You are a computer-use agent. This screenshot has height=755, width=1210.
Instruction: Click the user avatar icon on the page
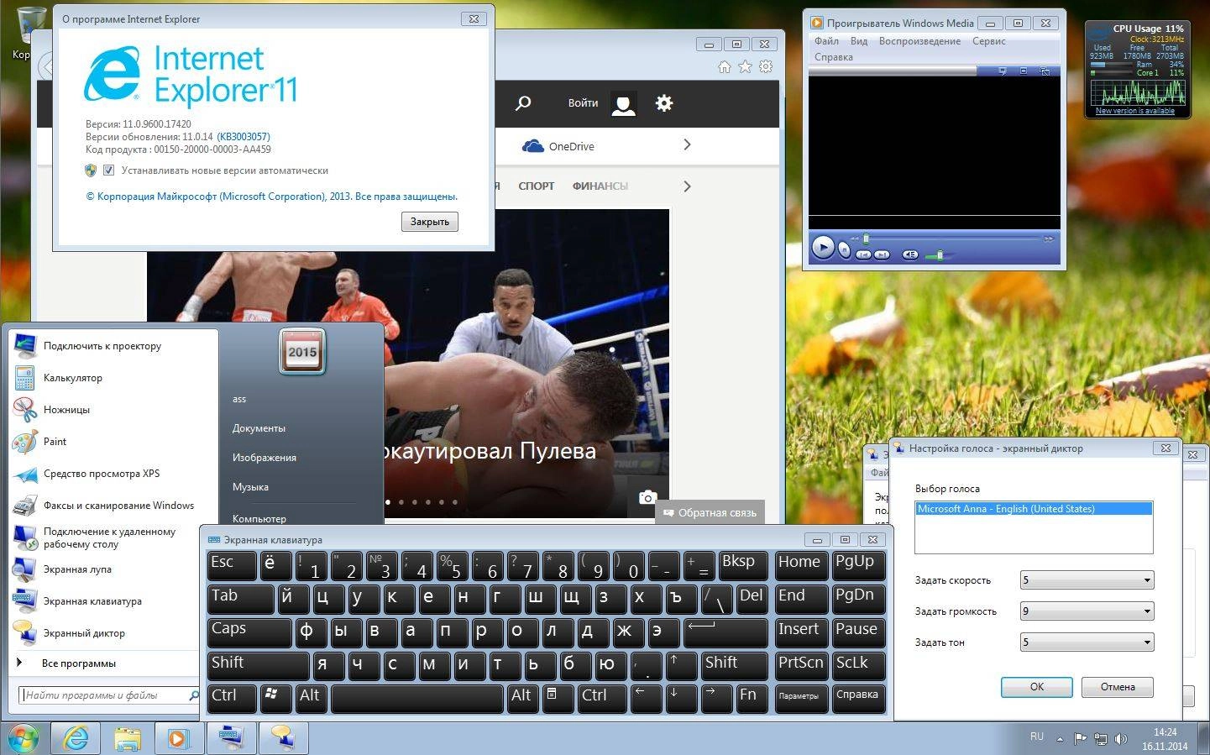[x=624, y=103]
